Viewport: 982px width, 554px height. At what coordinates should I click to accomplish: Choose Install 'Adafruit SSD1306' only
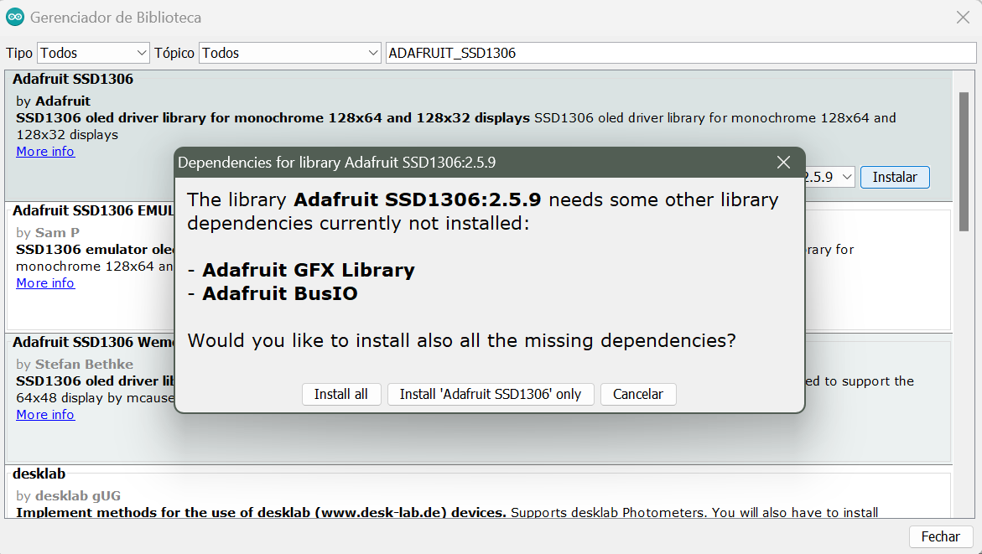tap(491, 395)
